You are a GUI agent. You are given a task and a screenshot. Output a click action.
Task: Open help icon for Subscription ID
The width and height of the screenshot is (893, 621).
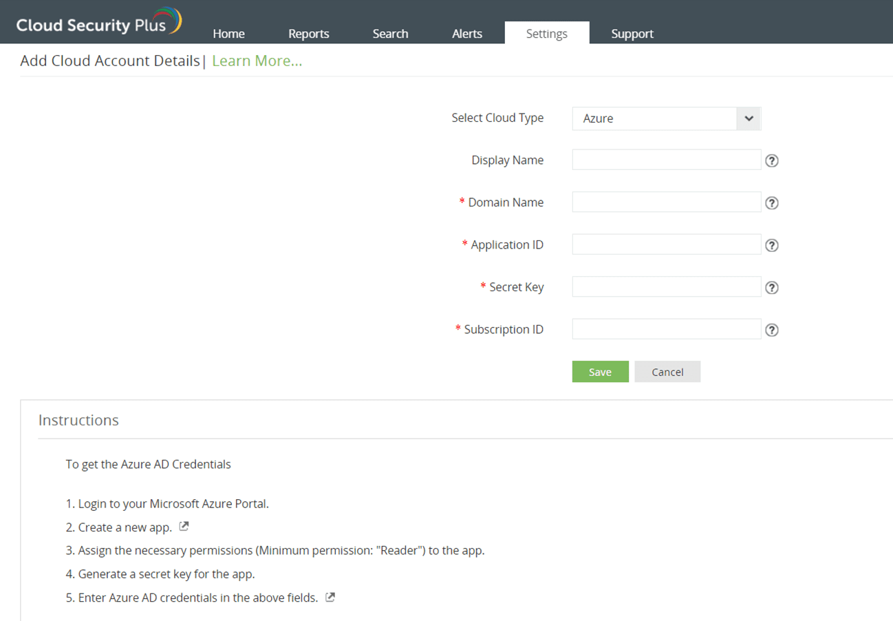[772, 330]
